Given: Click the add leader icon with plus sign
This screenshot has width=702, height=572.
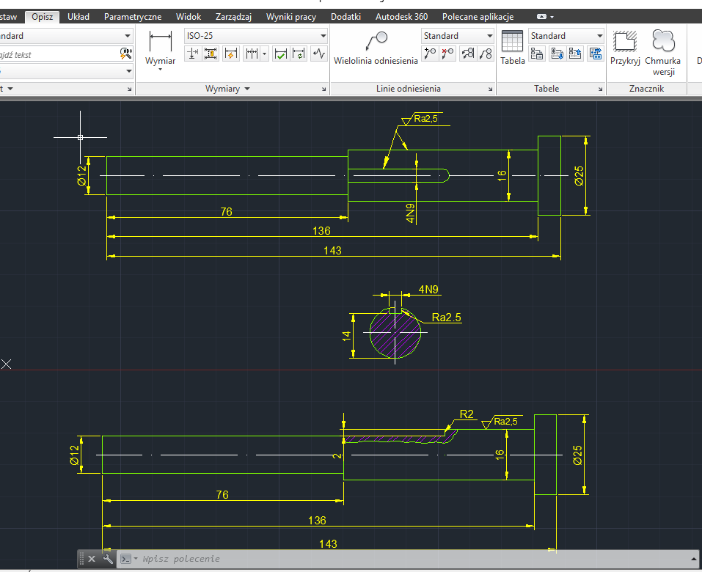Looking at the screenshot, I should coord(430,54).
